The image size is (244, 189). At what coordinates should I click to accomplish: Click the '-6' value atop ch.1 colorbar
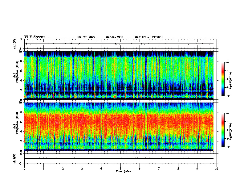click(x=227, y=62)
